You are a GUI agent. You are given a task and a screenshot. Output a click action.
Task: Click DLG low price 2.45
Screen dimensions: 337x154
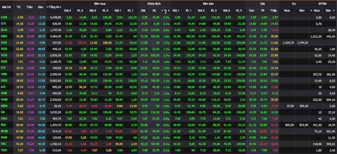(274, 30)
